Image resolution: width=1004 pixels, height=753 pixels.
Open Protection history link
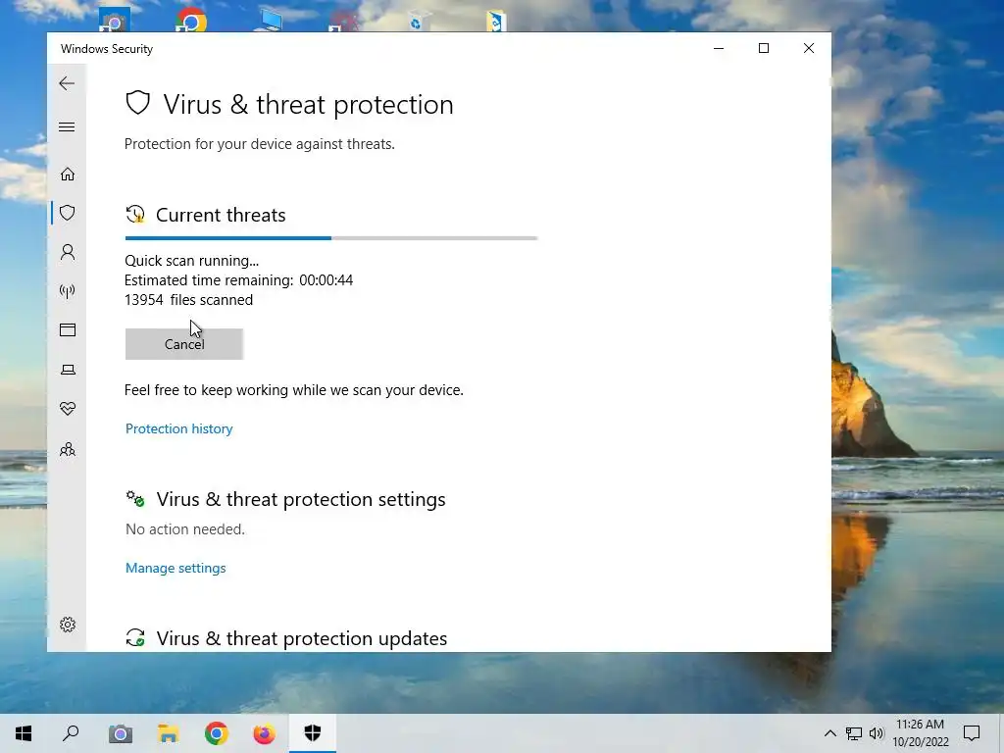click(x=178, y=428)
